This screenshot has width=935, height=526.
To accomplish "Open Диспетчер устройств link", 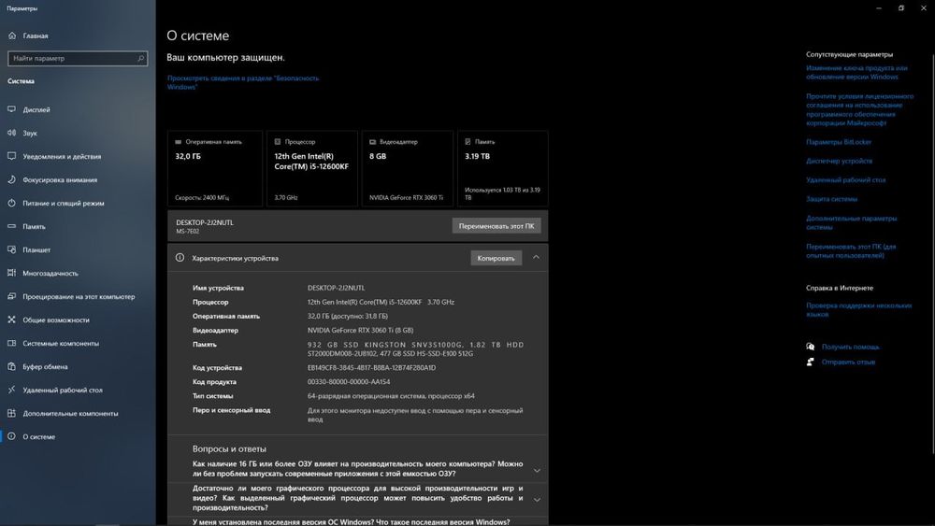I will coord(839,161).
